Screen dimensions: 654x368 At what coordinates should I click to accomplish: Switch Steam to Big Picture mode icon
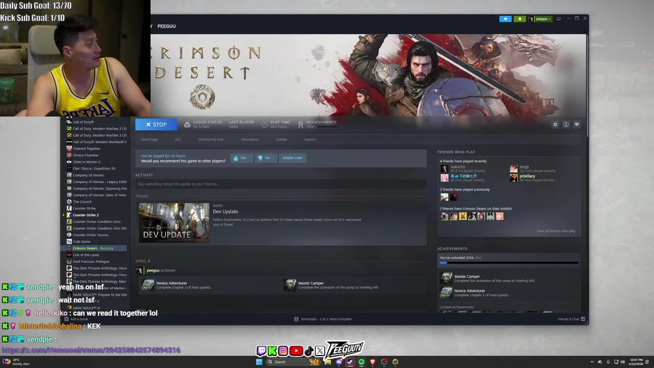(558, 19)
